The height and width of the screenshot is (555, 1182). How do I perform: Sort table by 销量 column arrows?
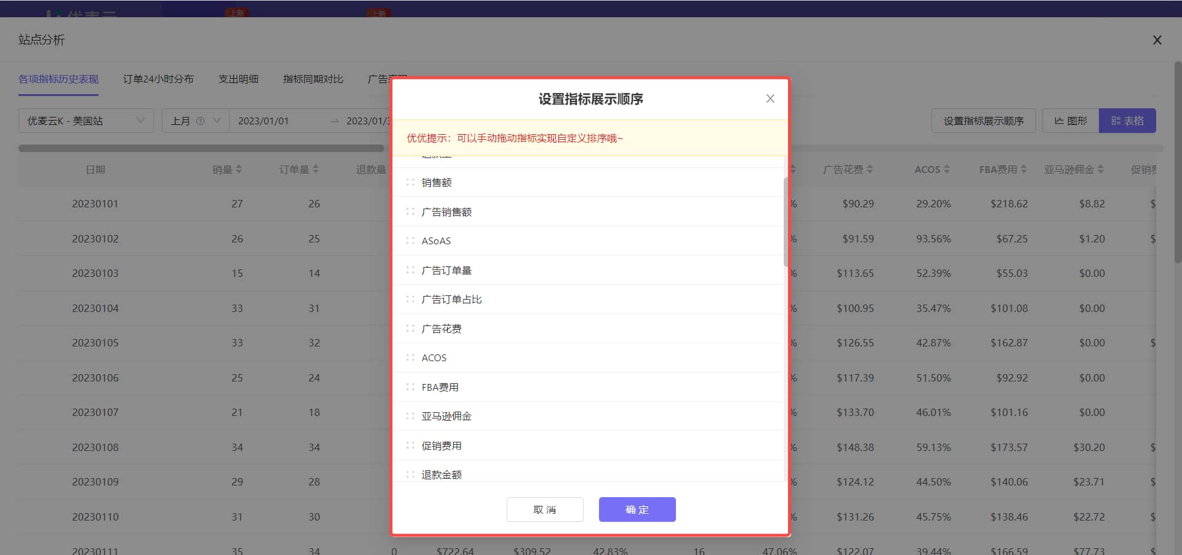239,169
